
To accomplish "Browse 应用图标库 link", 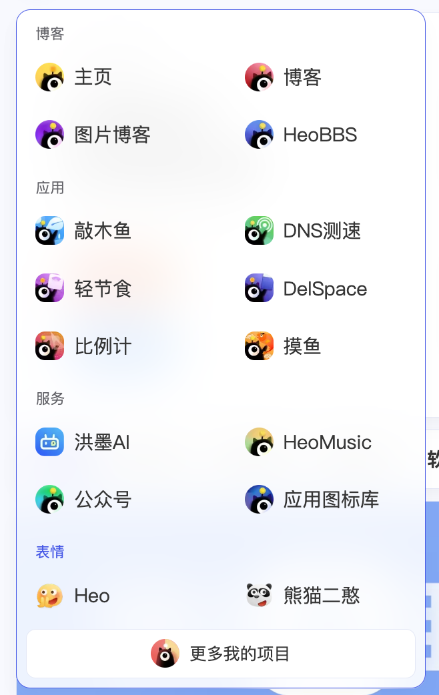I will point(330,500).
